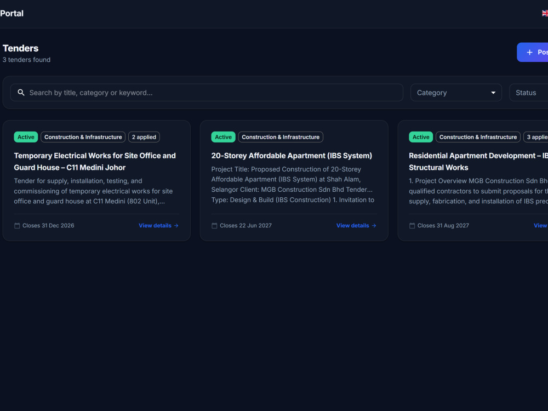Click Construction & Infrastructure tag on 20-Storey card

point(281,137)
